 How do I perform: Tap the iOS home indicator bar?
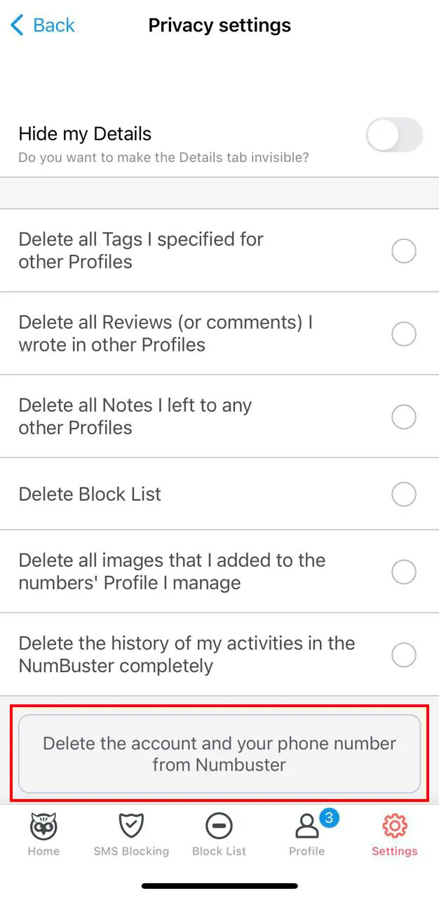pyautogui.click(x=219, y=886)
